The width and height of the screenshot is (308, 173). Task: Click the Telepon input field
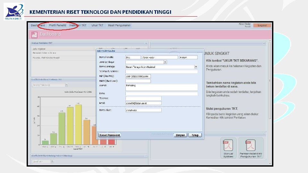click(x=143, y=98)
